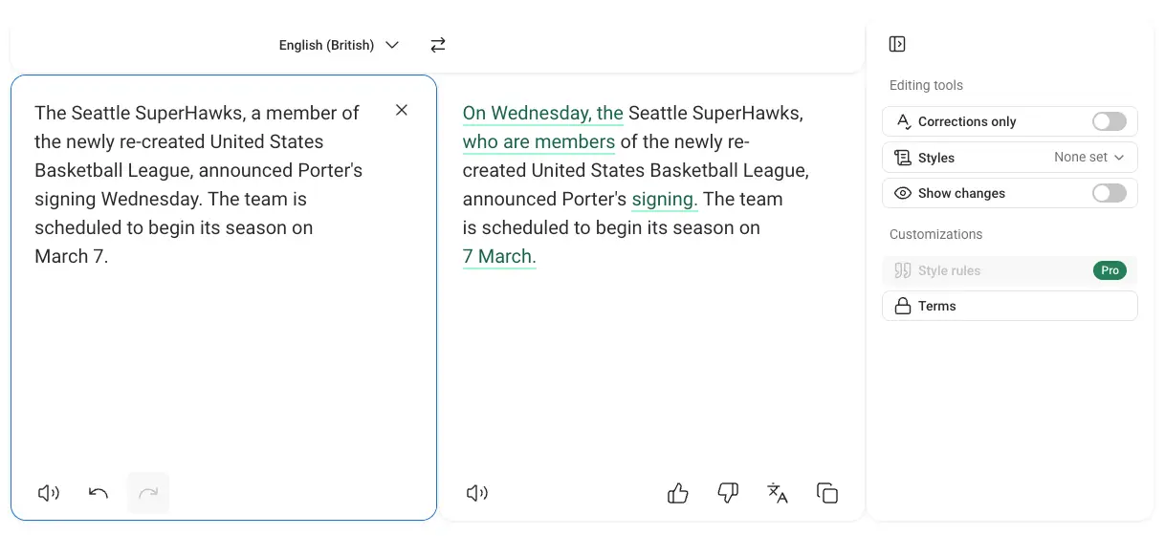The width and height of the screenshot is (1165, 536).
Task: Click the underlined "who are members" suggestion
Action: (x=539, y=142)
